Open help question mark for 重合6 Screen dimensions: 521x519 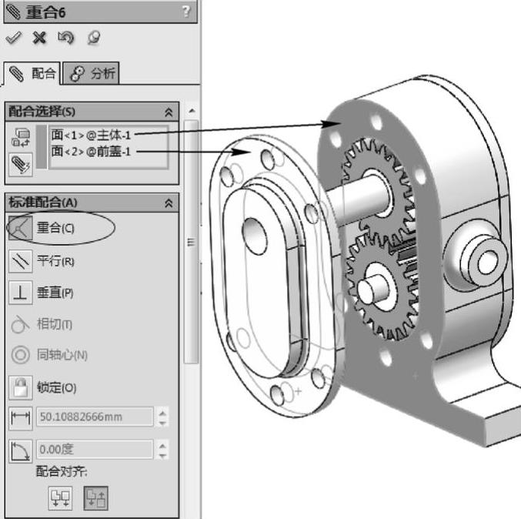point(186,12)
